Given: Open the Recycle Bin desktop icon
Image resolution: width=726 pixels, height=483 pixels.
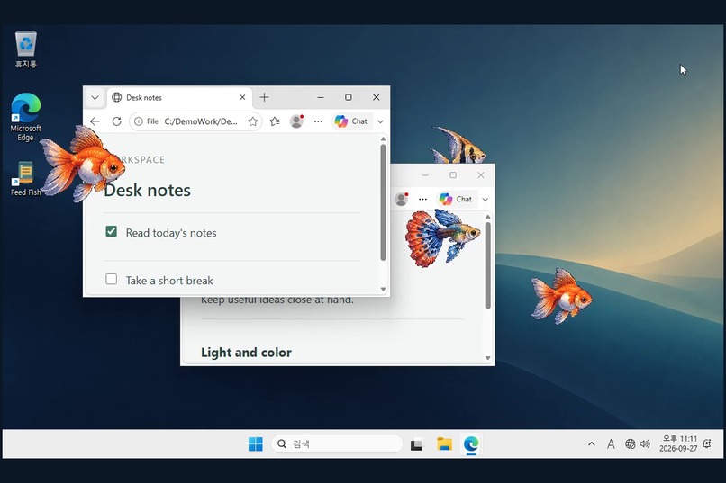Looking at the screenshot, I should coord(26,49).
